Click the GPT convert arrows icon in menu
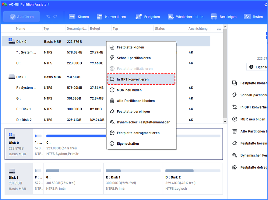The width and height of the screenshot is (268, 200). click(112, 79)
